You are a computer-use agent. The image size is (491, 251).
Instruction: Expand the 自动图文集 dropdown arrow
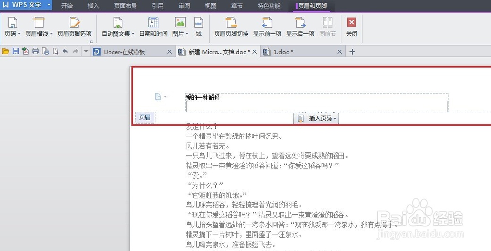[x=133, y=34]
